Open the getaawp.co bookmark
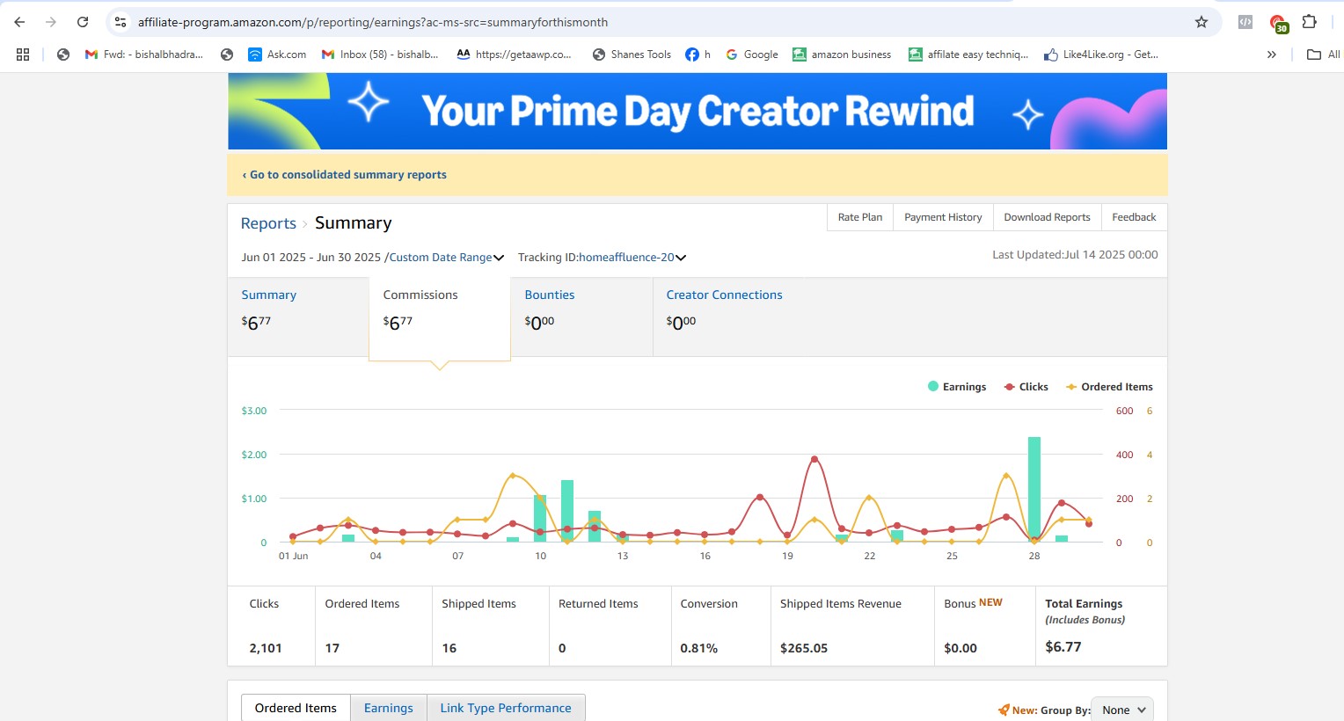The width and height of the screenshot is (1344, 721). click(514, 55)
